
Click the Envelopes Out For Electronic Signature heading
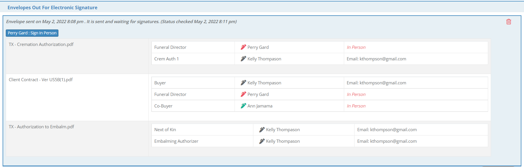pyautogui.click(x=52, y=8)
